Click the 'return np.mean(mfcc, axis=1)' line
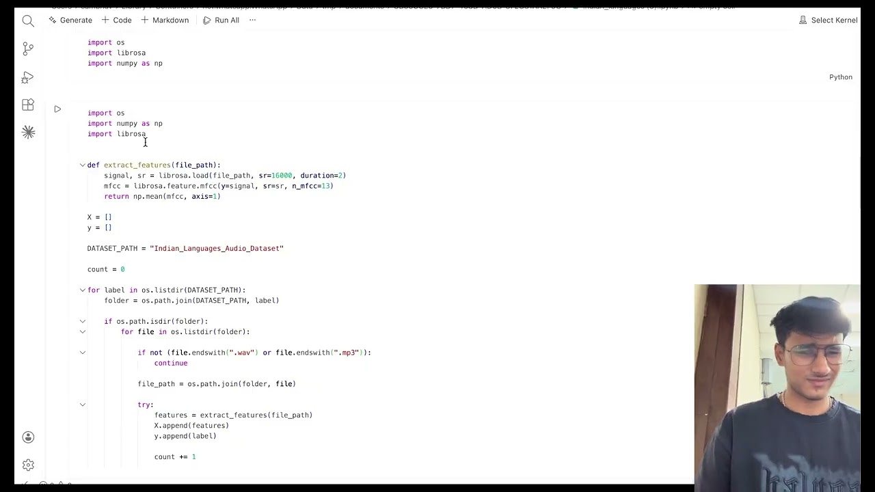This screenshot has height=492, width=875. pos(162,196)
